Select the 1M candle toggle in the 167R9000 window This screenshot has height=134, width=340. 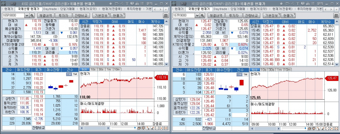[x=245, y=74]
